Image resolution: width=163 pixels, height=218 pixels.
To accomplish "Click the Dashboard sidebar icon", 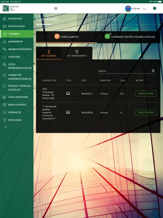I will (x=5, y=19).
